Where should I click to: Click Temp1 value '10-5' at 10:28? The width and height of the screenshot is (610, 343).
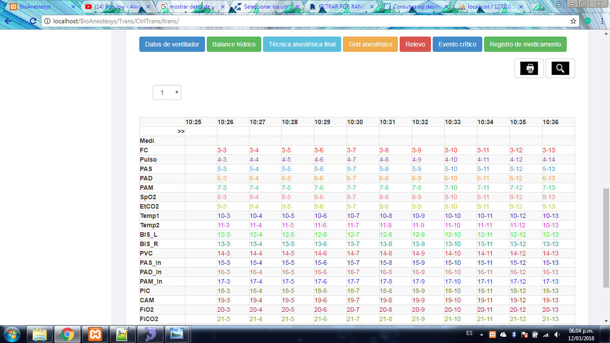tap(288, 216)
